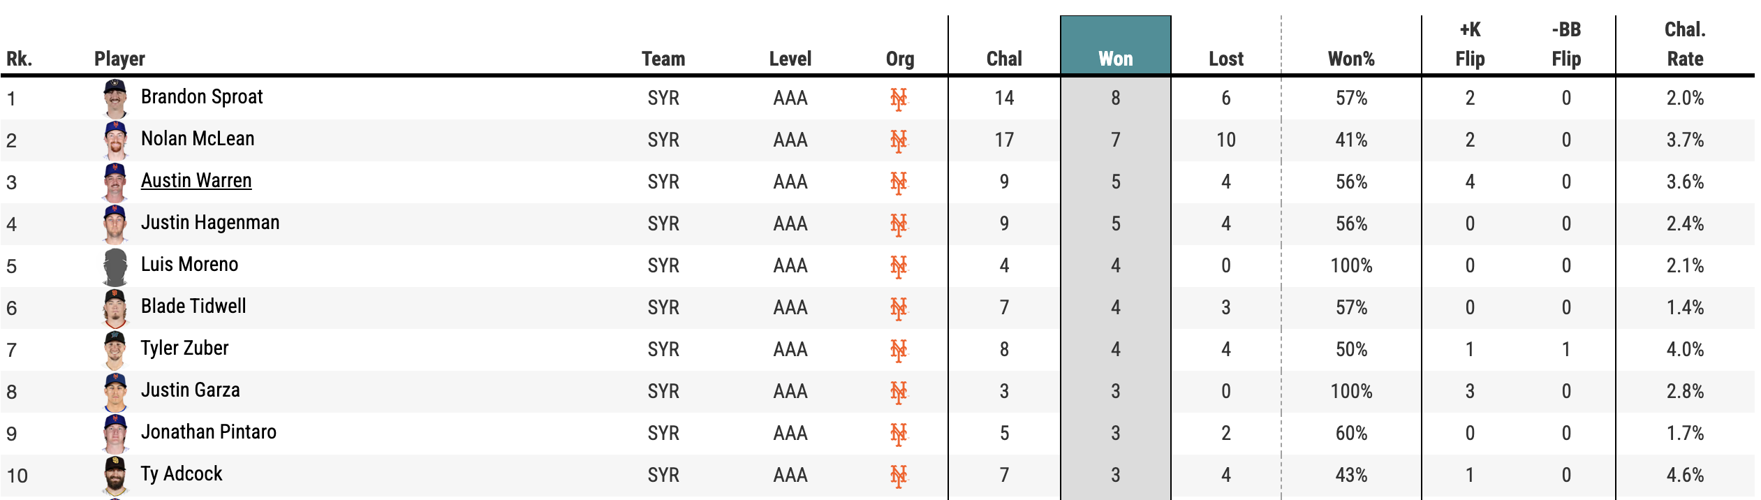Click Jonathan Pintaro's player name

coord(209,432)
